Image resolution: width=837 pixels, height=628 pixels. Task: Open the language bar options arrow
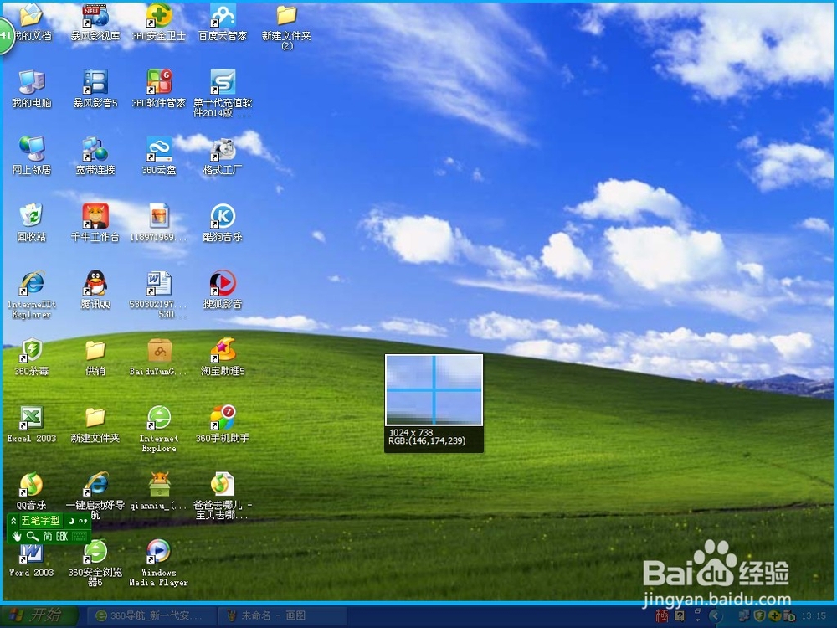point(698,620)
